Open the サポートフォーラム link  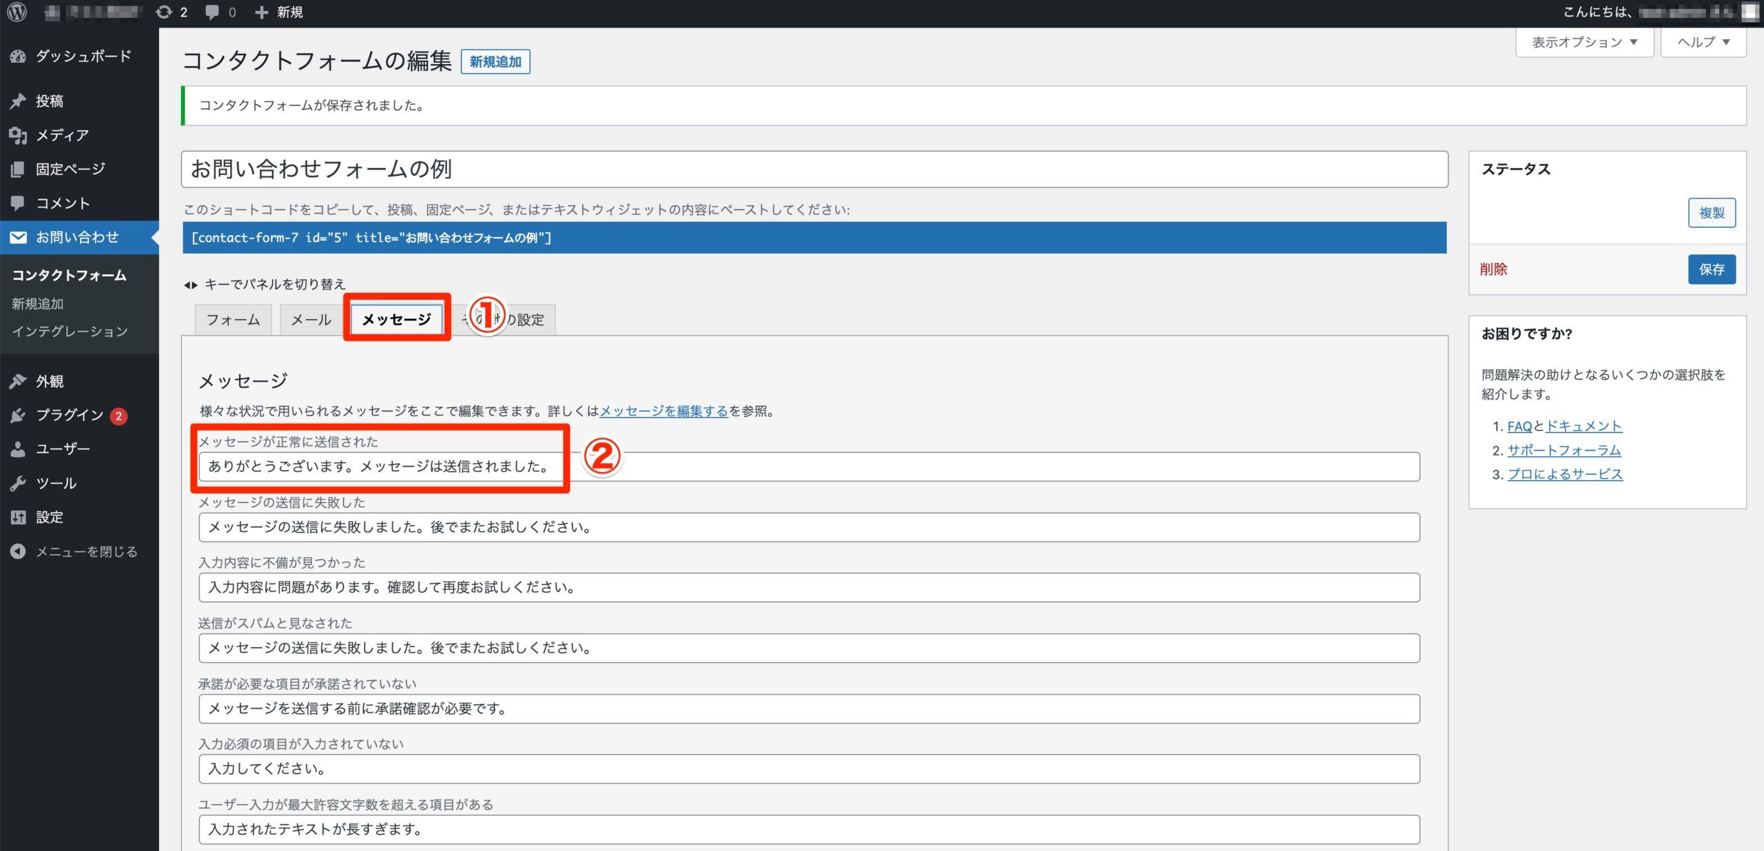coord(1563,450)
